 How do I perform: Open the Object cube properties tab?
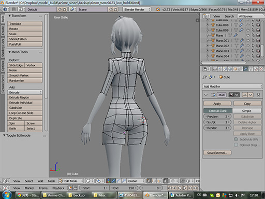[x=235, y=69]
